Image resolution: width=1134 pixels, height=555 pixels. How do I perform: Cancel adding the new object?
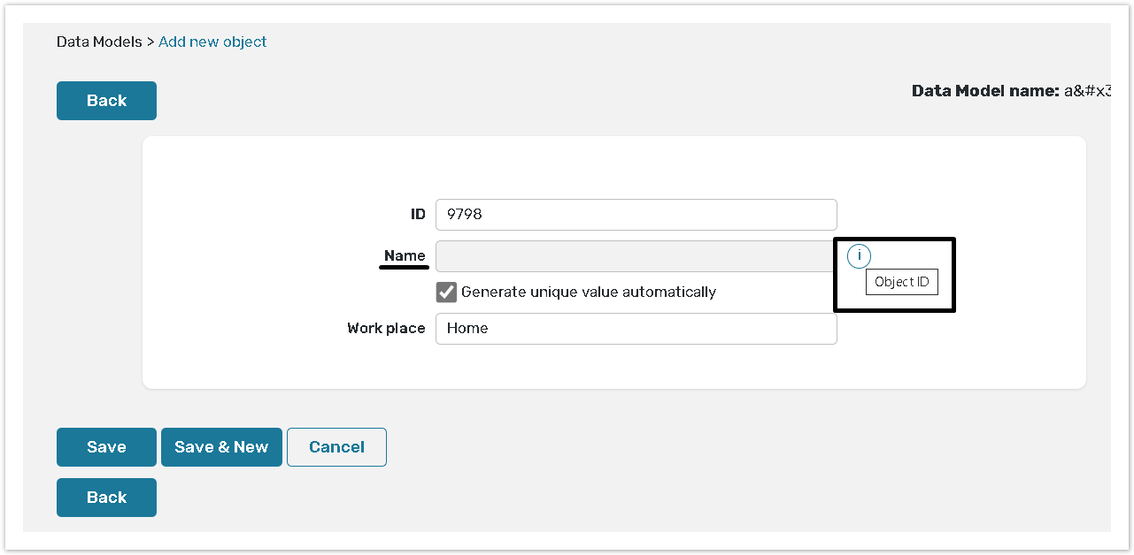pos(336,447)
